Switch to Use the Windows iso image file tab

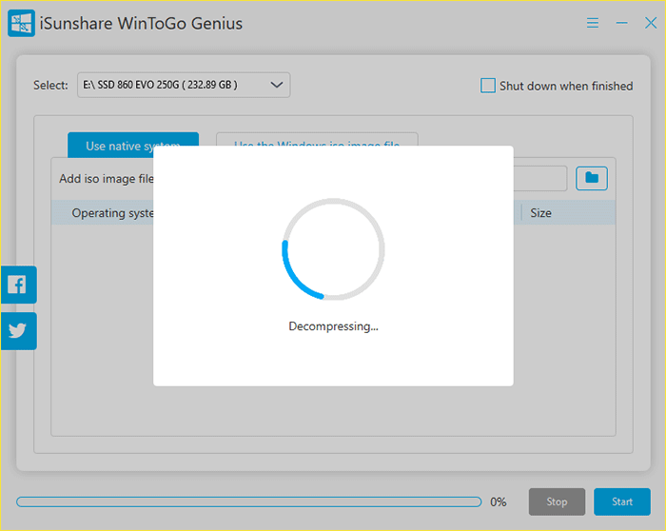coord(317,140)
